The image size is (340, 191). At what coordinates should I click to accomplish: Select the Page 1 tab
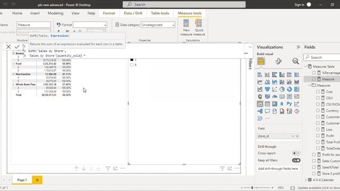(x=22, y=180)
